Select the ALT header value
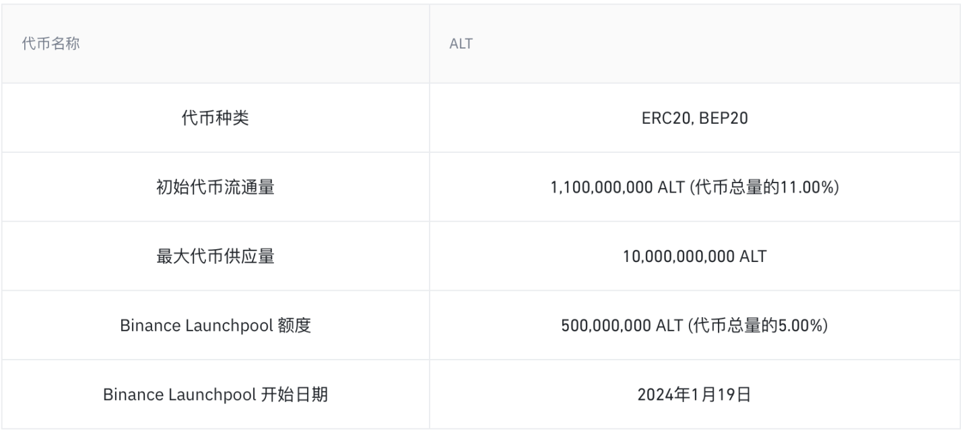 [x=461, y=44]
